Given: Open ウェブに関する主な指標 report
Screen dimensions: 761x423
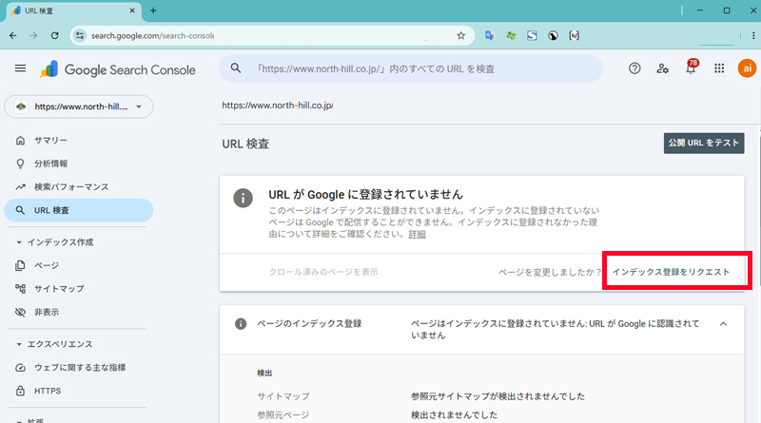Looking at the screenshot, I should [79, 367].
